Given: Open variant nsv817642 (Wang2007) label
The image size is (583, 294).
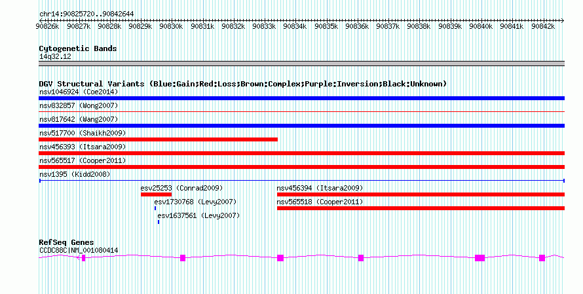Looking at the screenshot, I should [x=79, y=119].
